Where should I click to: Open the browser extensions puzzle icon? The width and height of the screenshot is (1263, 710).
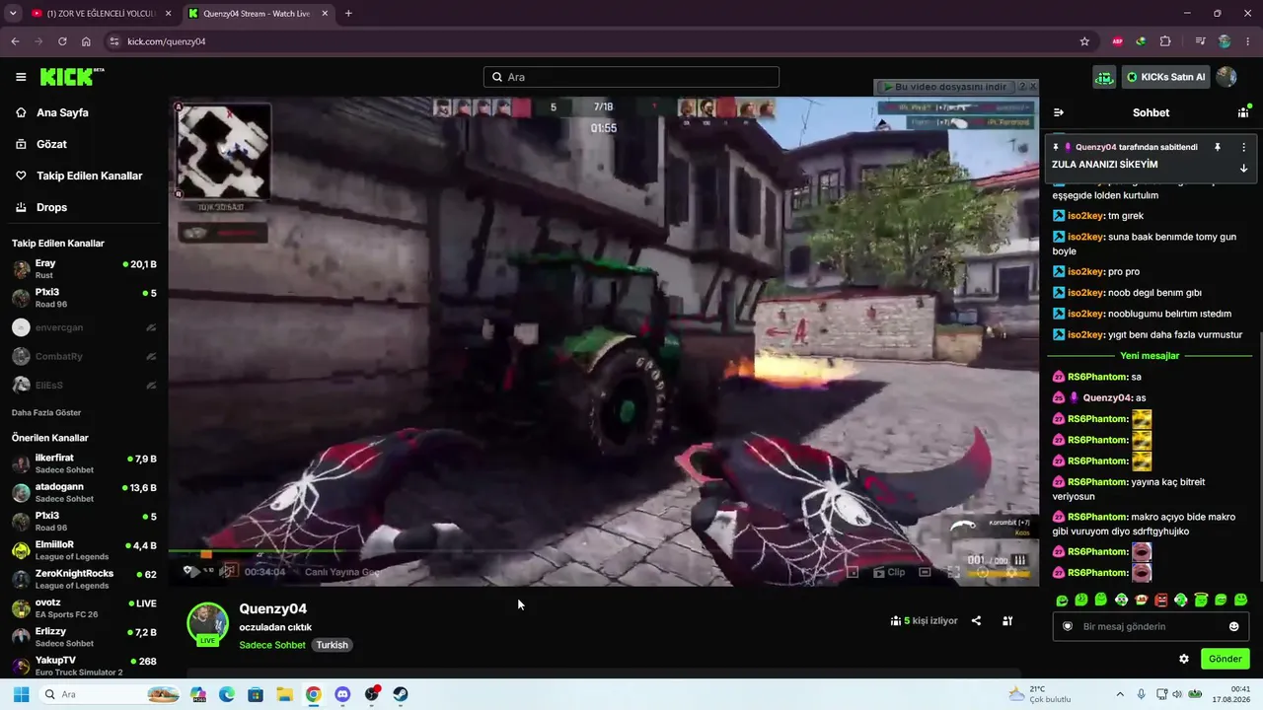coord(1165,41)
